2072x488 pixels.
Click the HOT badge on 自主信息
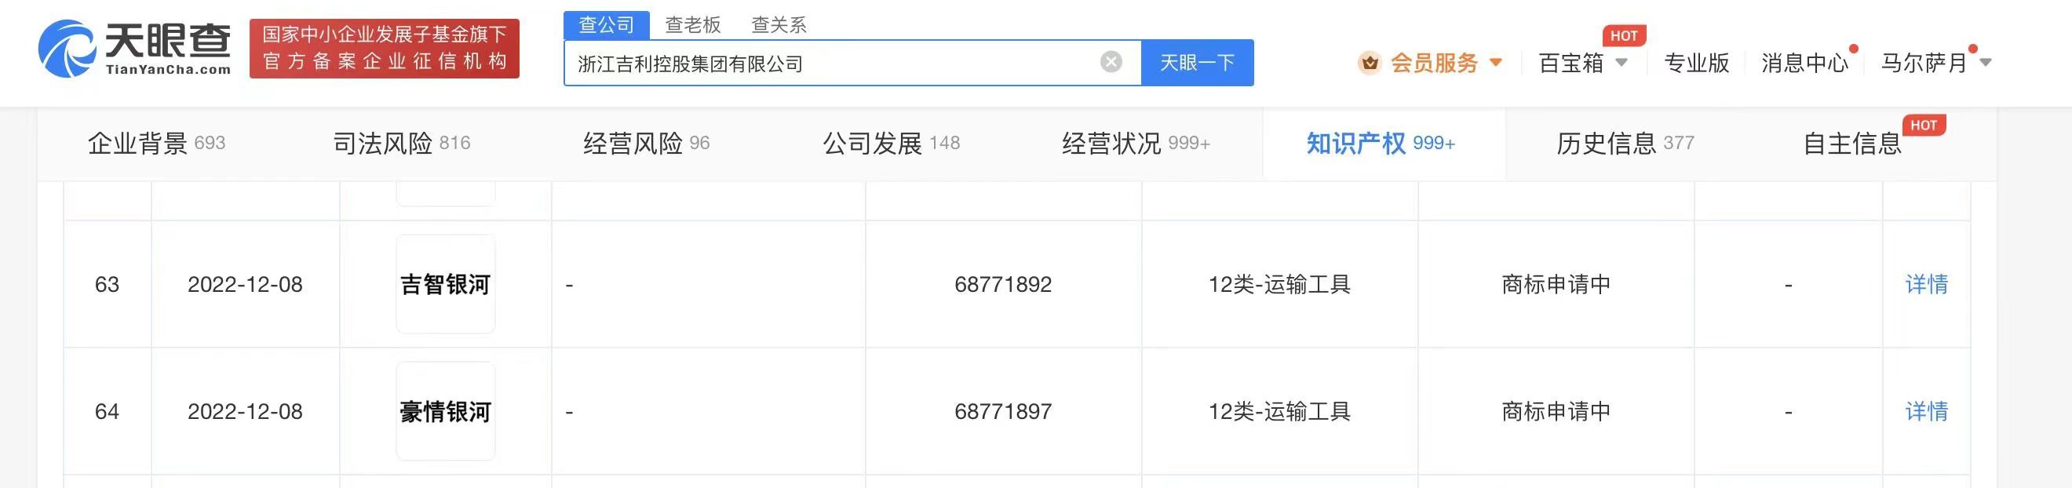[1923, 126]
